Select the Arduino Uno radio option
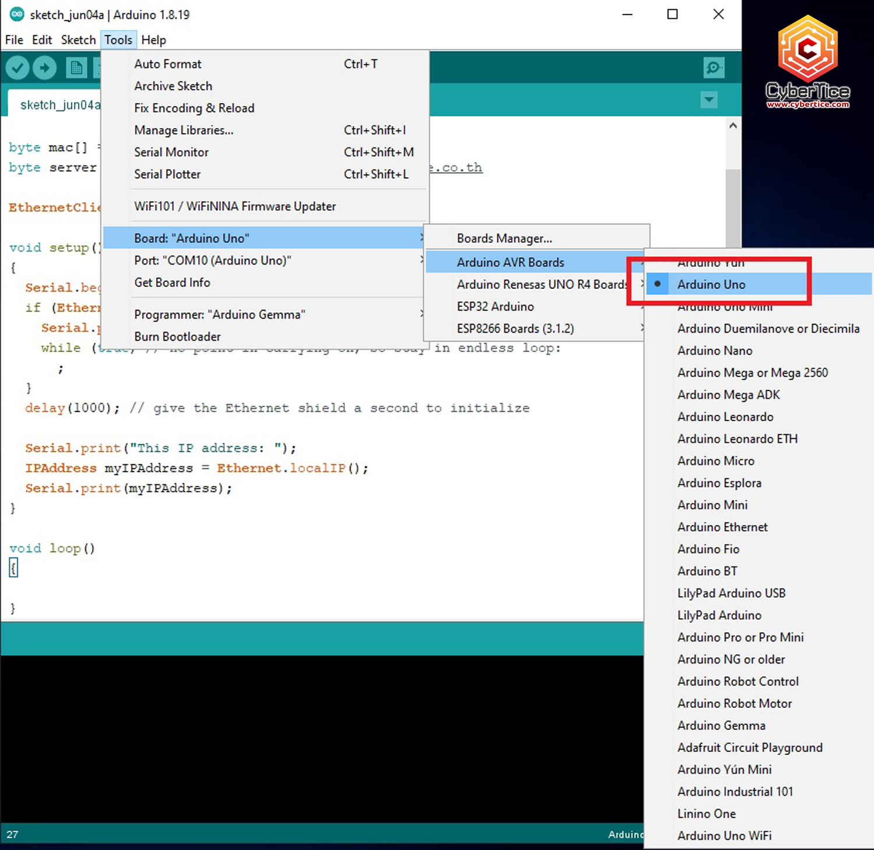Image resolution: width=874 pixels, height=850 pixels. (x=711, y=284)
